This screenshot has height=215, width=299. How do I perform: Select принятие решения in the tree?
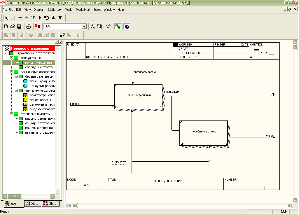coord(39,128)
